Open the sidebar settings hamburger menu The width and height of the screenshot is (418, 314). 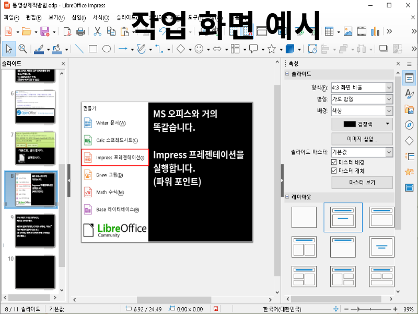coord(409,64)
